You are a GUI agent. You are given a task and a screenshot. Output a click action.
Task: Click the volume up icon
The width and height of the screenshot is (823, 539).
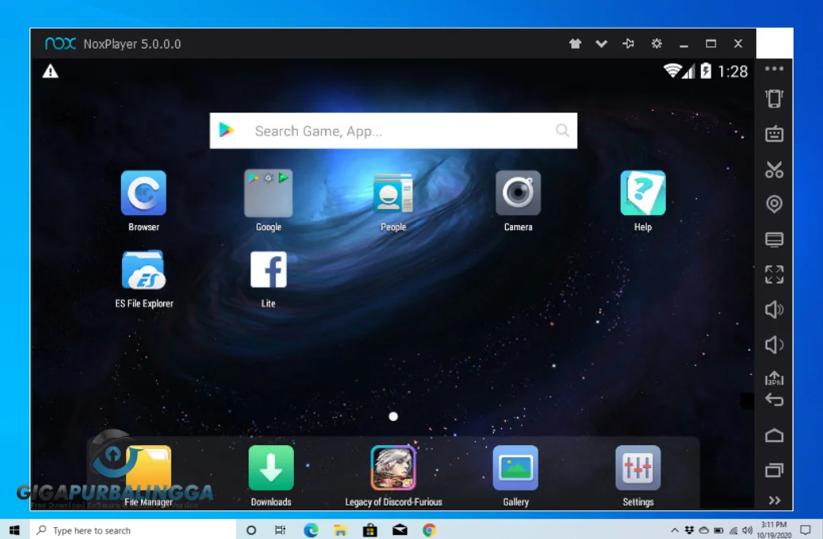click(774, 310)
